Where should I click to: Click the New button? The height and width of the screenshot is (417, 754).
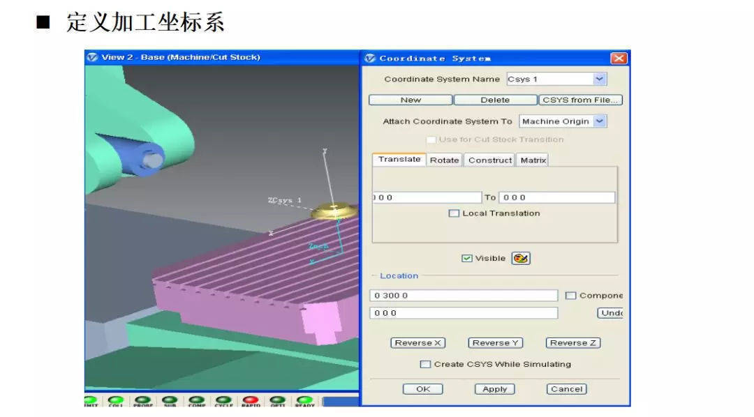coord(411,100)
